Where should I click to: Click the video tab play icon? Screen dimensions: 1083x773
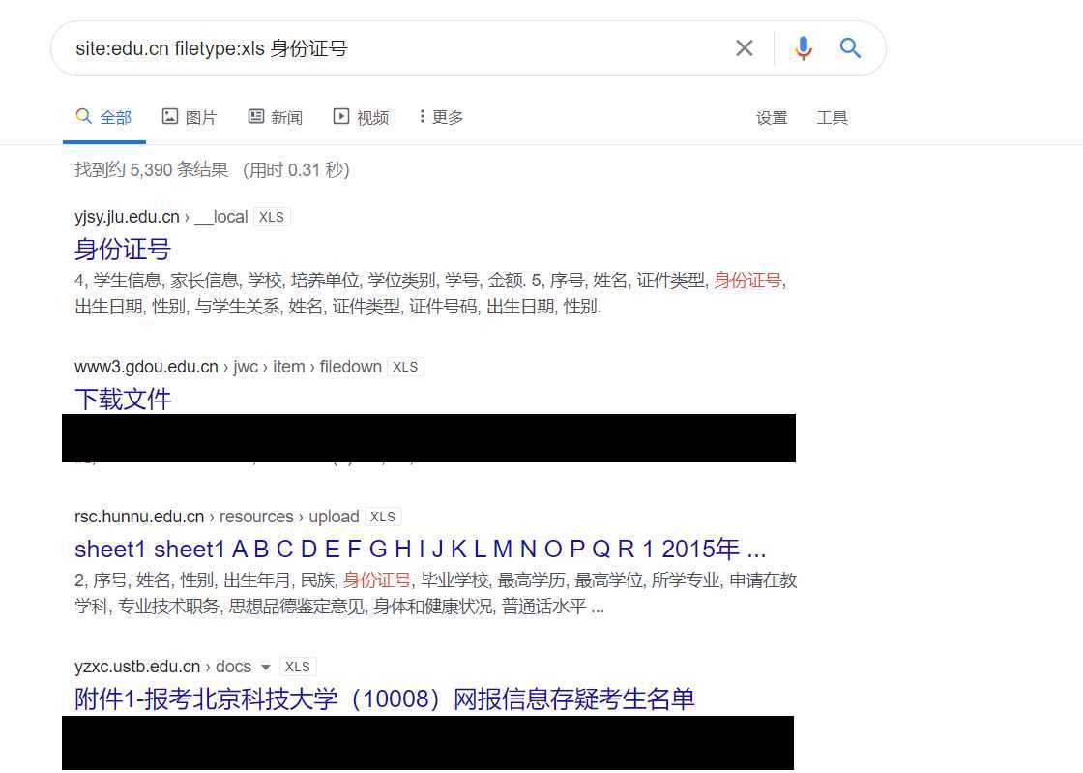[341, 116]
